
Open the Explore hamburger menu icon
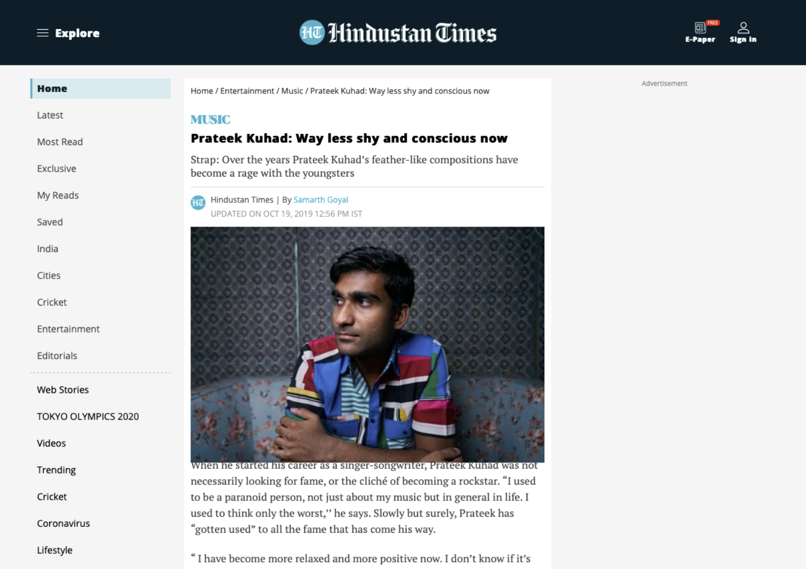(x=43, y=33)
